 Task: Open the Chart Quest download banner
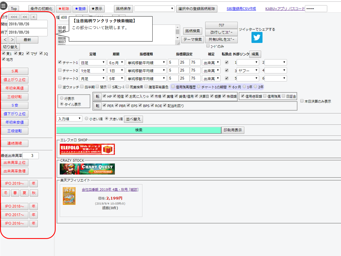point(87,169)
